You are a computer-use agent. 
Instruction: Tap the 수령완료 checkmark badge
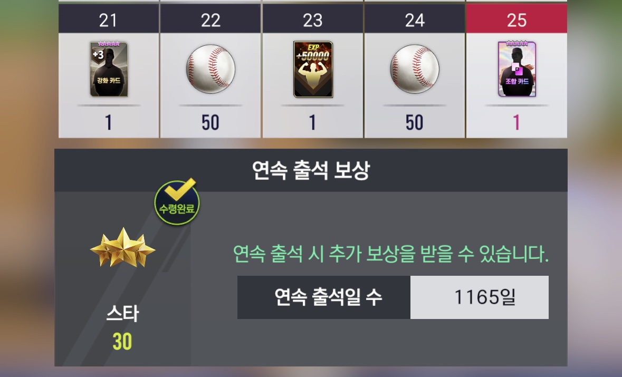tap(177, 201)
